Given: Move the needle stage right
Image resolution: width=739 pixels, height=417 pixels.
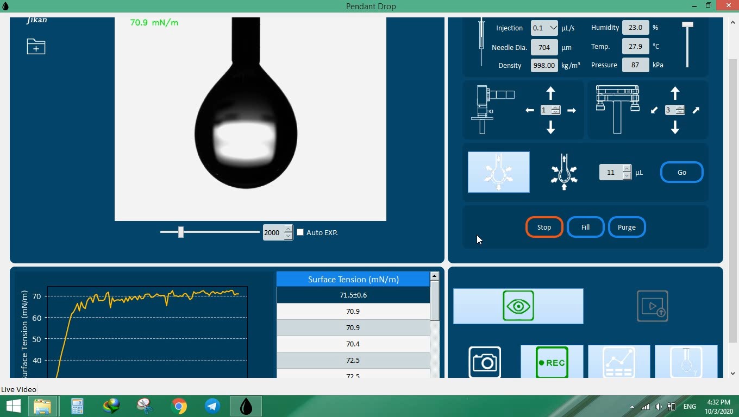Looking at the screenshot, I should tap(571, 110).
